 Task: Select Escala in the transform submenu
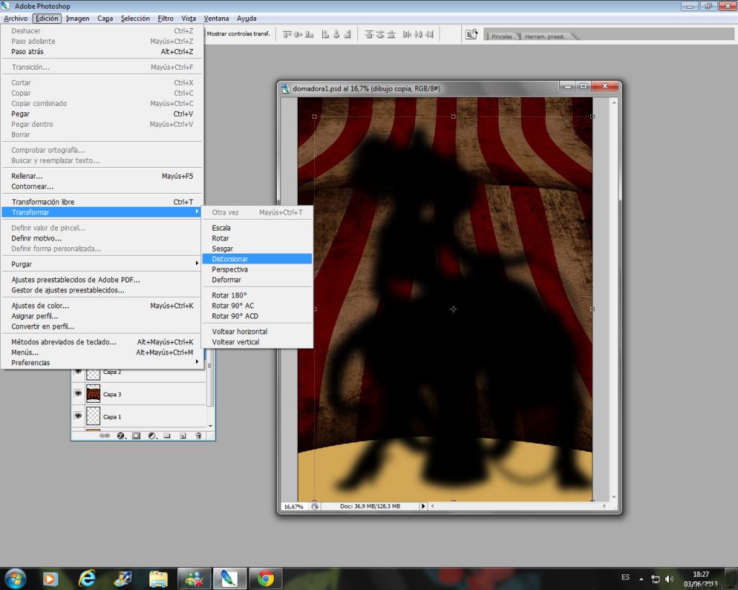coord(257,228)
